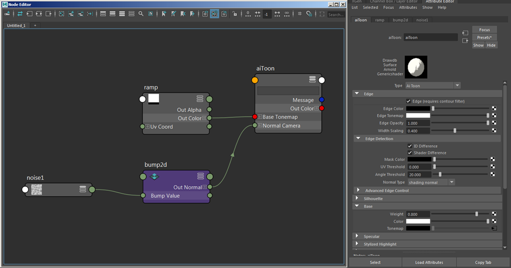Click the Load Attributes button
This screenshot has width=511, height=268.
pos(429,262)
